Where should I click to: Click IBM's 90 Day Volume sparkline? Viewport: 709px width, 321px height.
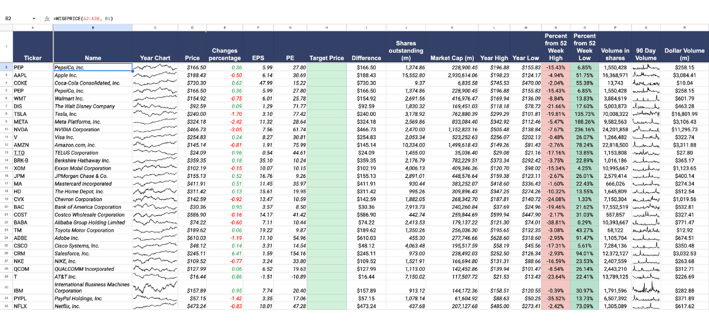click(645, 290)
